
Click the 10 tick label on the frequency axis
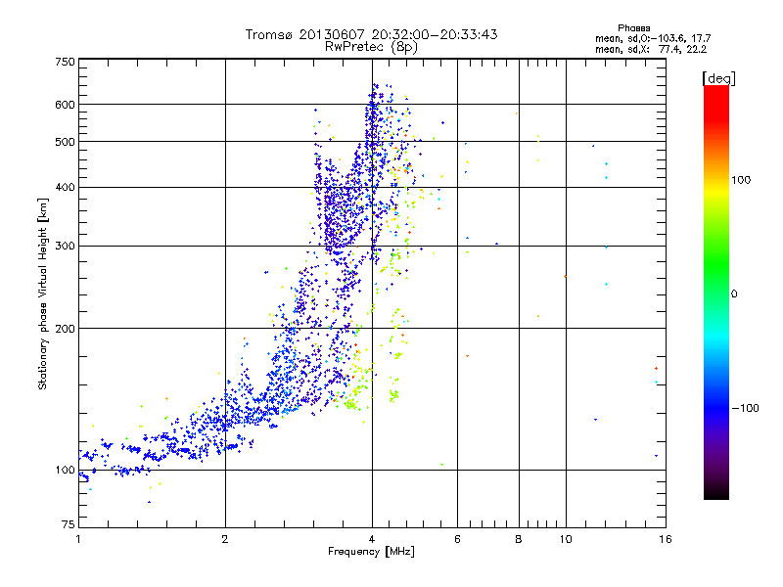(566, 539)
